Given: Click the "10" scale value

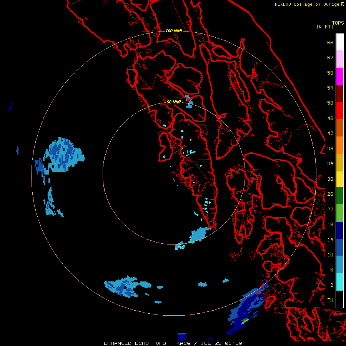Looking at the screenshot, I should point(330,255).
